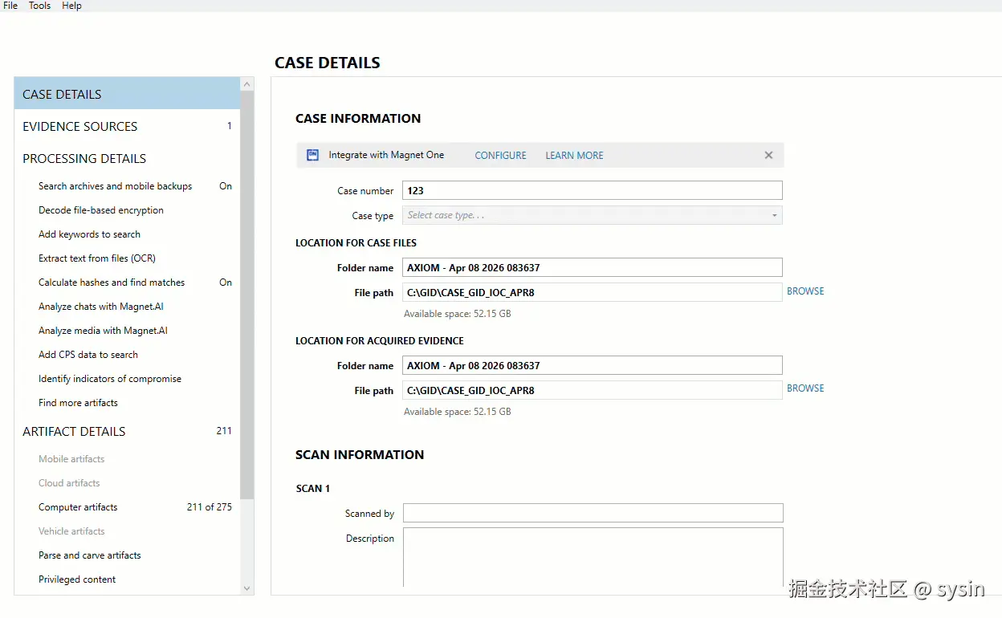Screen dimensions: 1002x618
Task: Click BROWSE next to acquired evidence path
Action: point(804,388)
